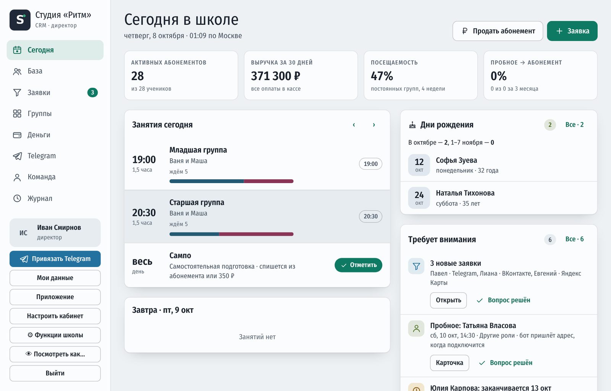Open new requests with Открыть
The image size is (611, 391).
tap(448, 300)
